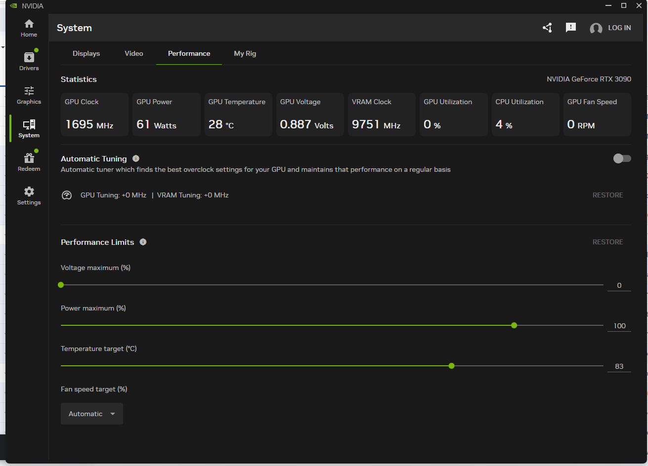Open the Drivers section in sidebar
Viewport: 648px width, 466px height.
29,61
